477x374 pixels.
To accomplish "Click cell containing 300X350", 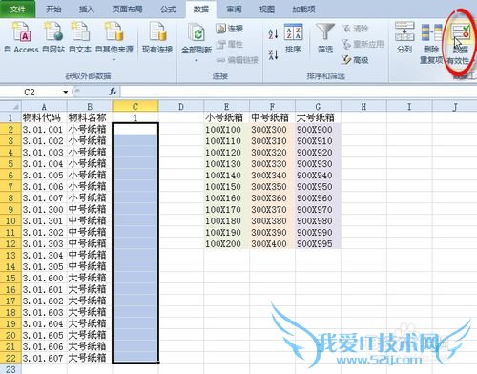I will click(x=272, y=186).
